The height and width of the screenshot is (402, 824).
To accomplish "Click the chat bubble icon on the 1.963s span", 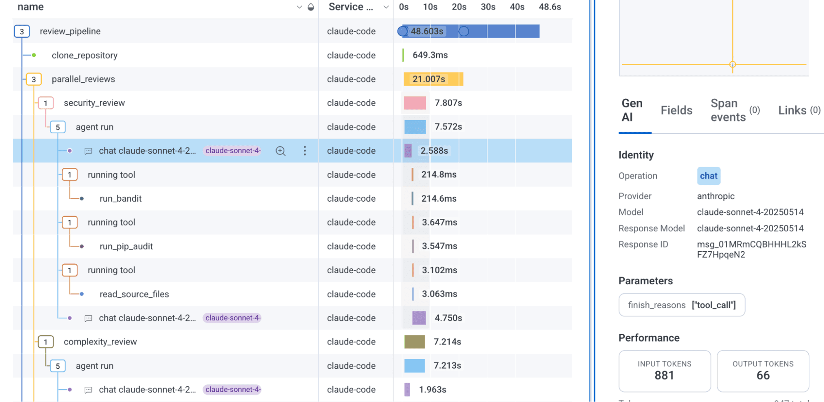I will click(88, 390).
